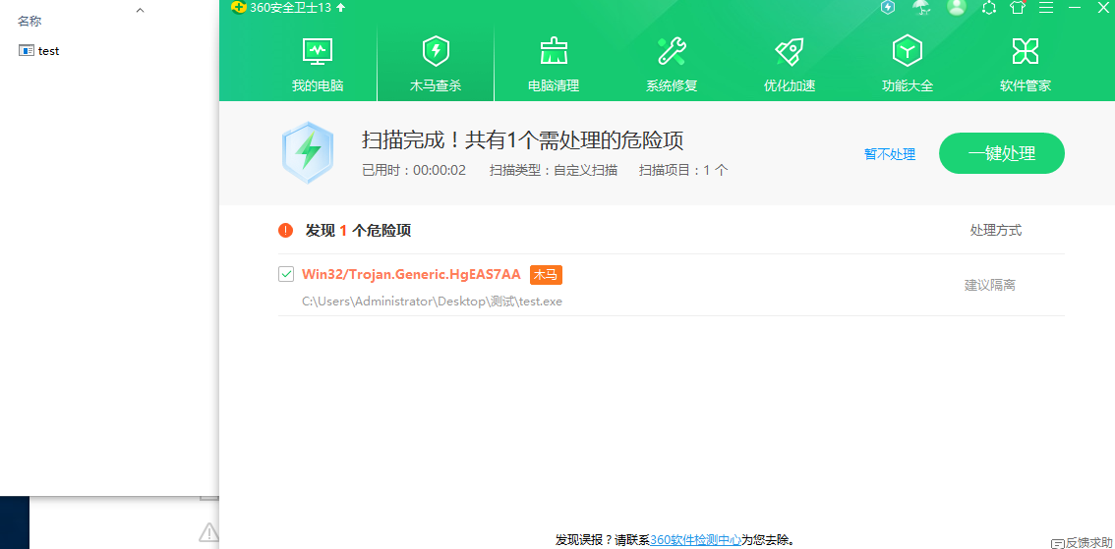This screenshot has height=549, width=1115.
Task: Go to the 系统修复 tab
Action: pyautogui.click(x=672, y=65)
